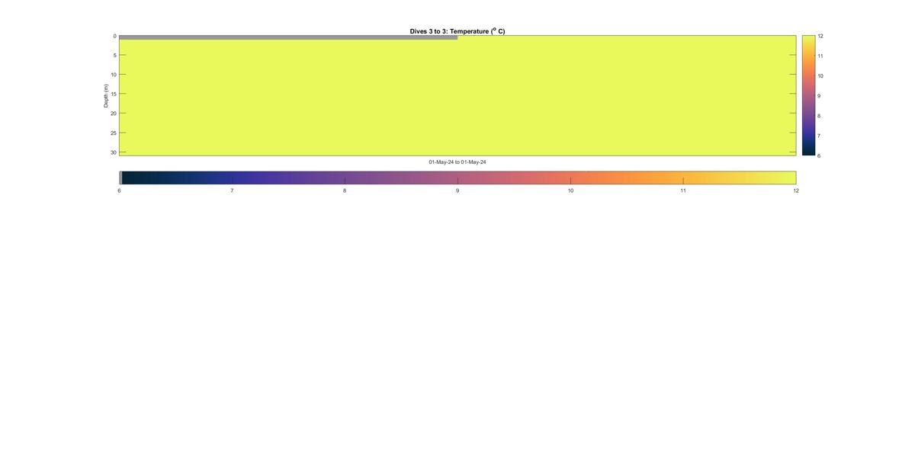Select depth tick label "10" on the y-axis
The image size is (915, 474).
114,75
